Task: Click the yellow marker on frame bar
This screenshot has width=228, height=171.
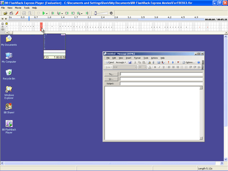Action: (x=6, y=24)
